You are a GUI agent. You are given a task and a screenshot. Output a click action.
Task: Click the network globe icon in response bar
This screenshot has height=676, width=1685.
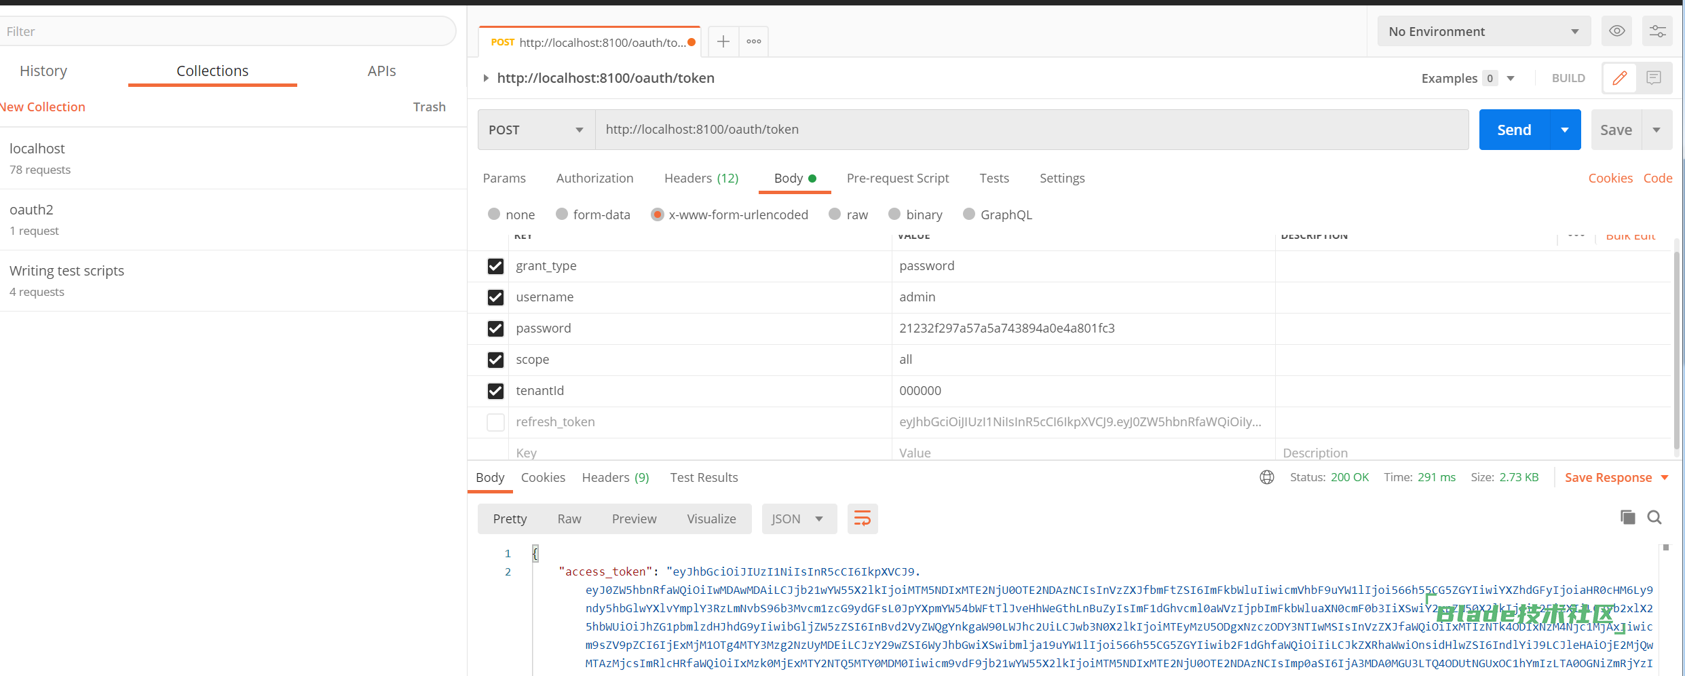coord(1266,477)
